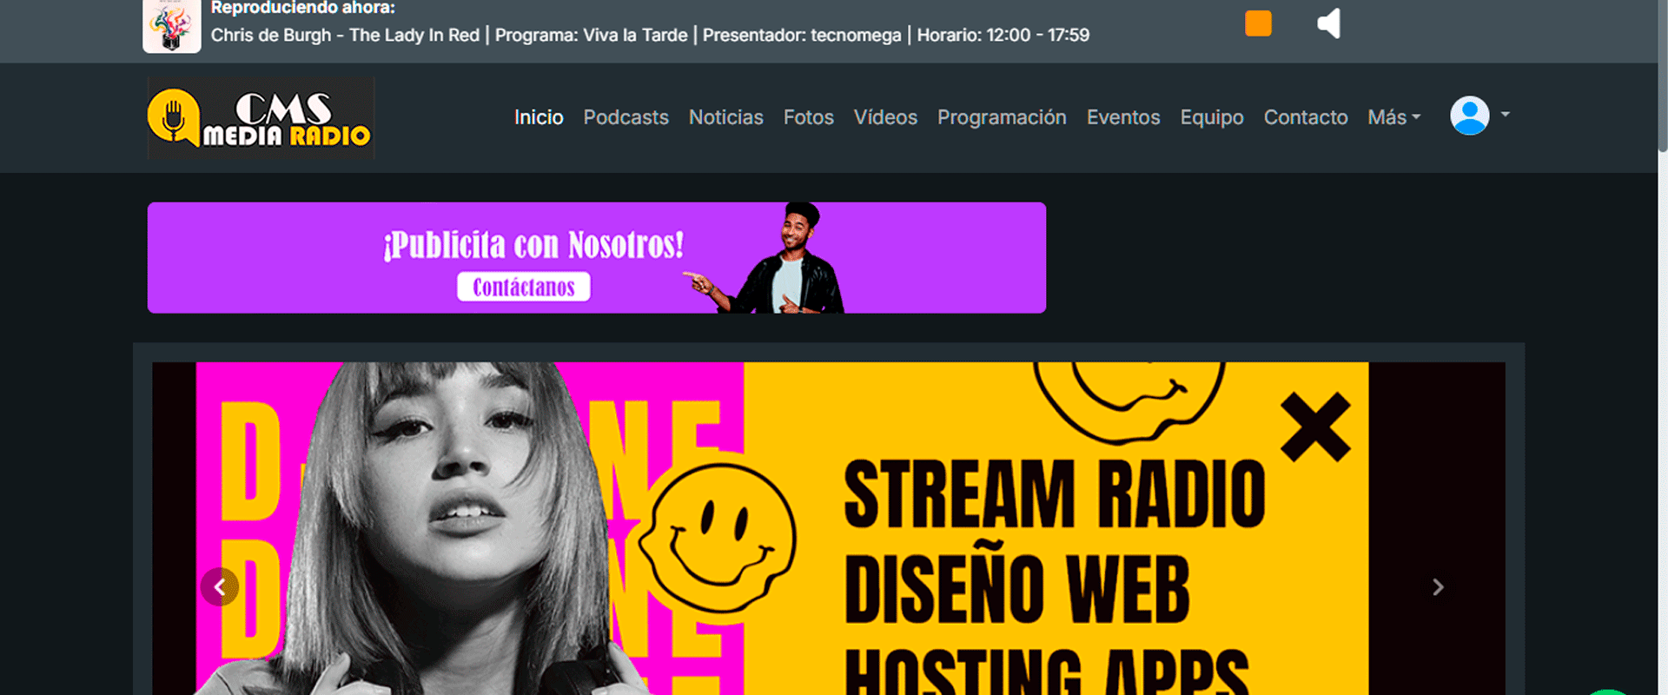Advance to the next carousel slide
1668x695 pixels.
pos(1438,587)
